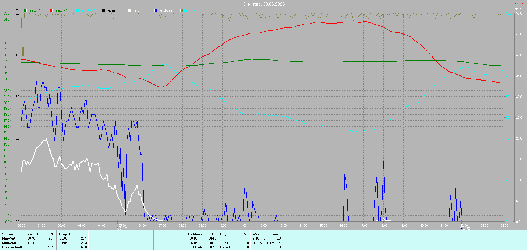Image resolution: width=527 pixels, height=250 pixels.
Task: Click the time '17:00' of maximum outdoor temperature
Action: point(31,243)
